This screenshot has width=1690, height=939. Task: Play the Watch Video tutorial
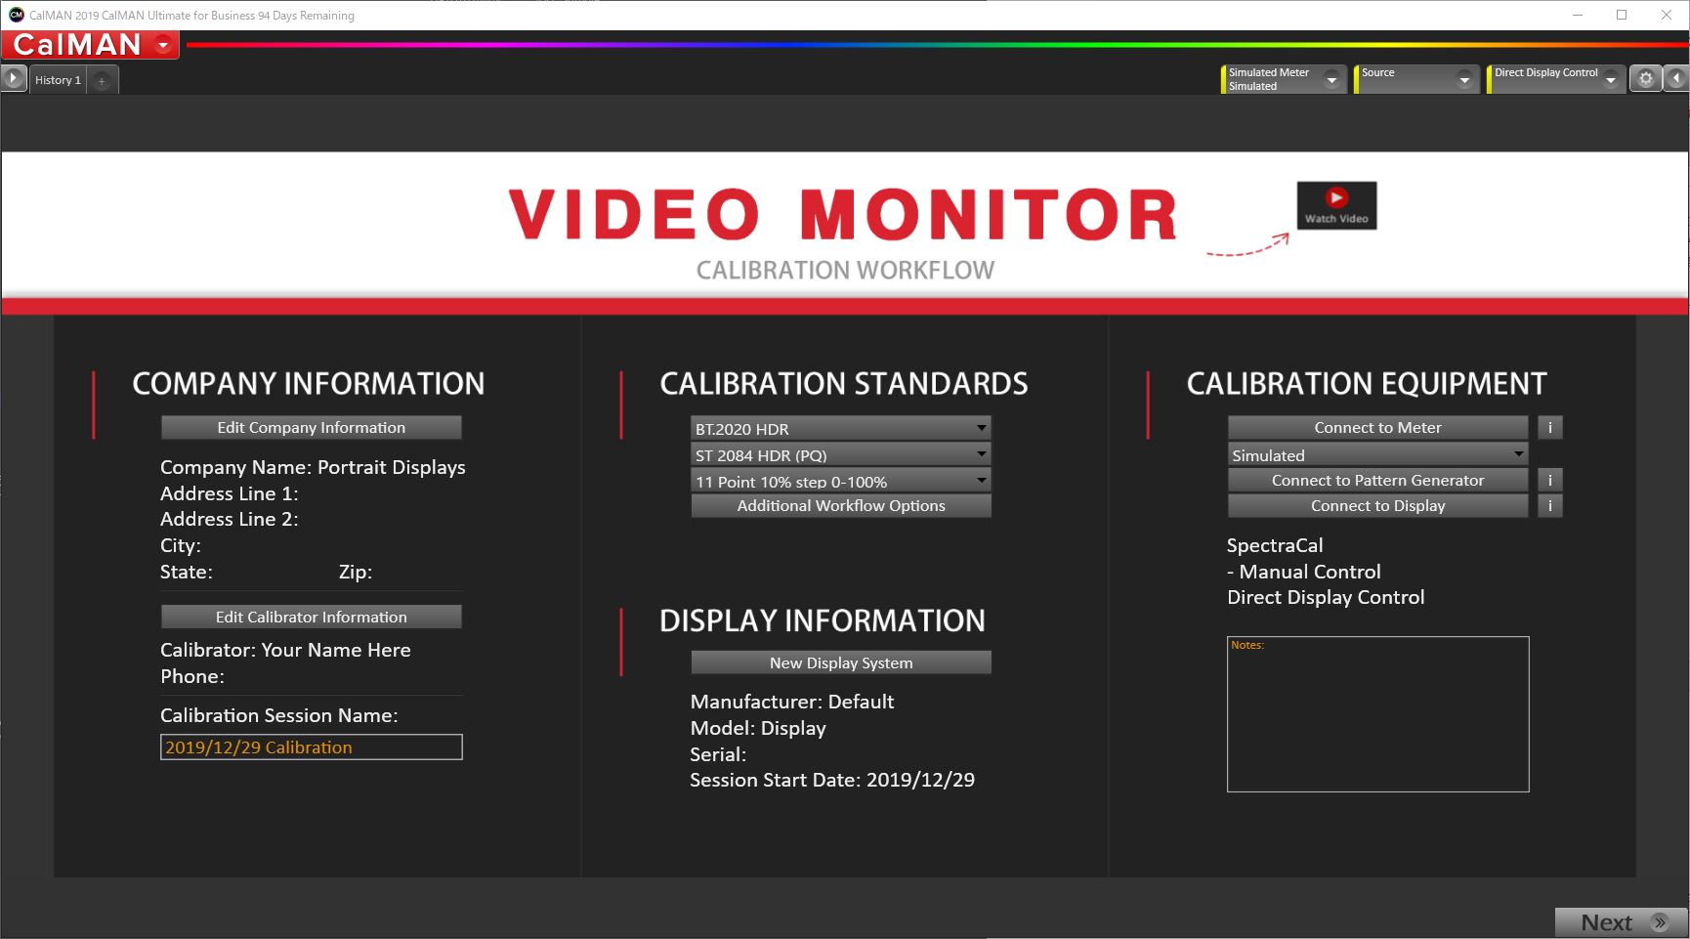coord(1336,205)
